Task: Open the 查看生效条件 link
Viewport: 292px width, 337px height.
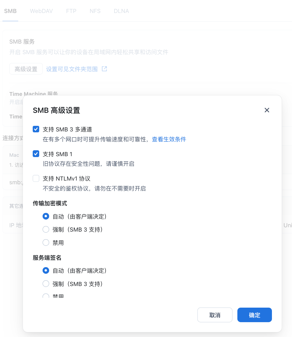Action: pyautogui.click(x=169, y=139)
